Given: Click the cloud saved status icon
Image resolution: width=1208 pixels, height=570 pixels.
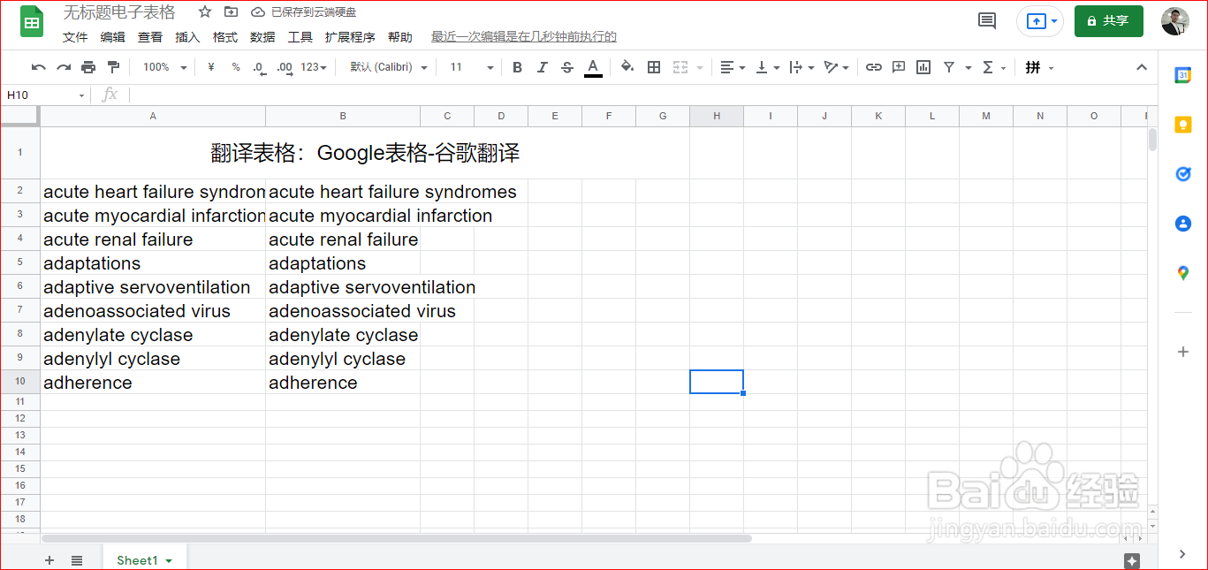Looking at the screenshot, I should pyautogui.click(x=258, y=12).
